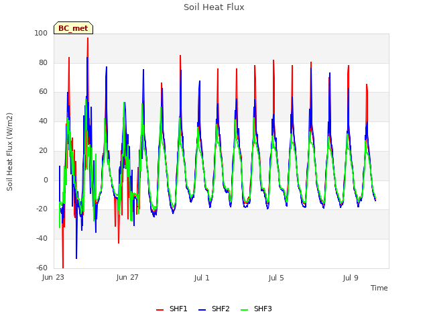Click the 60 y-axis tick label
Image resolution: width=429 pixels, height=322 pixels.
[43, 92]
